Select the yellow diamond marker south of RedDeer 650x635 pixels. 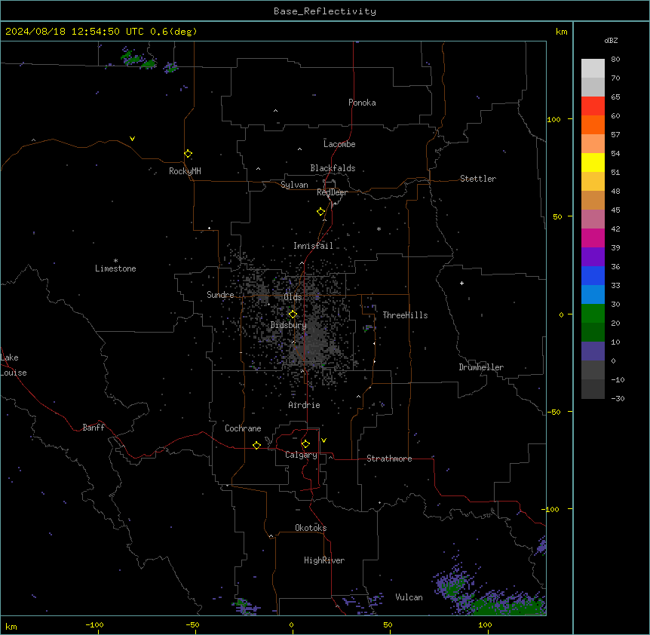click(321, 212)
